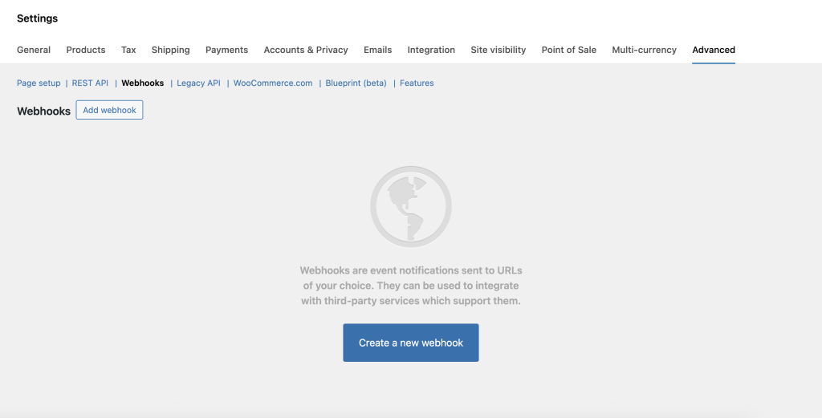This screenshot has height=418, width=822.
Task: Switch to the Products tab
Action: (x=85, y=50)
